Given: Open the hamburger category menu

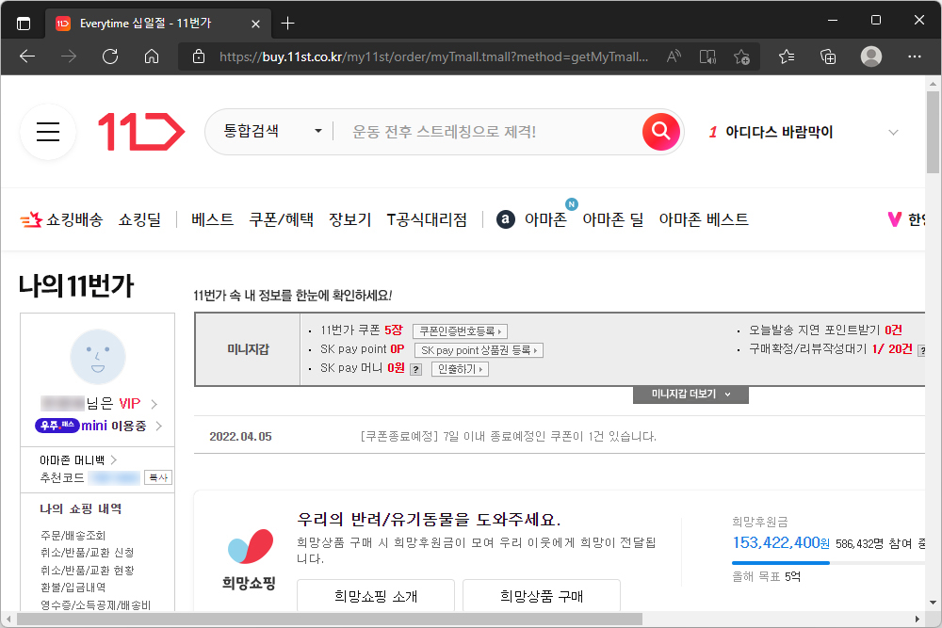Looking at the screenshot, I should 48,132.
